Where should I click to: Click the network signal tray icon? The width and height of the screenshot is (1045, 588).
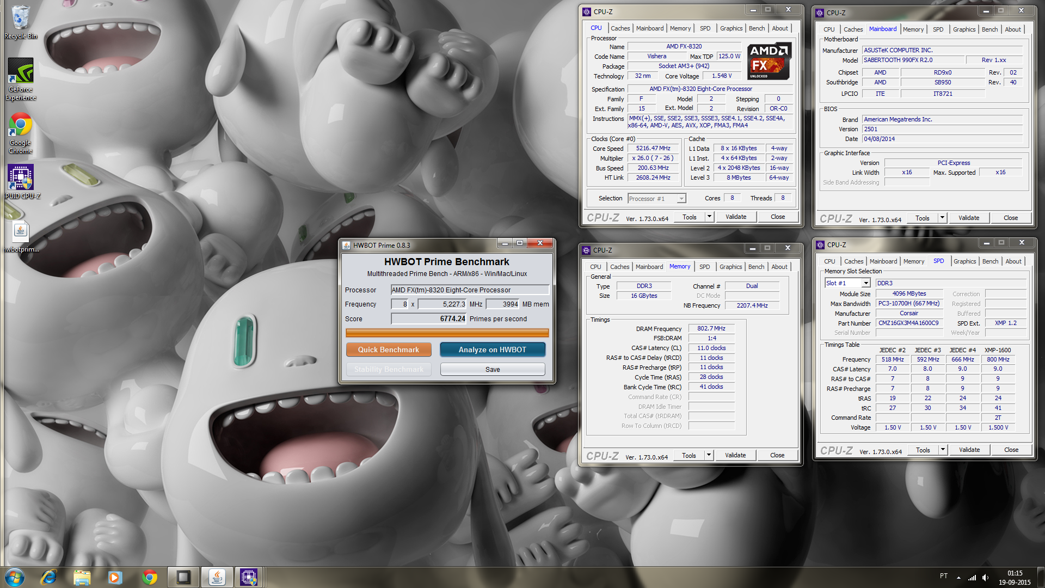[972, 578]
